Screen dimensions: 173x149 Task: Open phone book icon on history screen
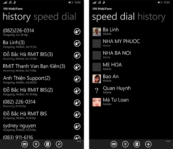click(47, 144)
